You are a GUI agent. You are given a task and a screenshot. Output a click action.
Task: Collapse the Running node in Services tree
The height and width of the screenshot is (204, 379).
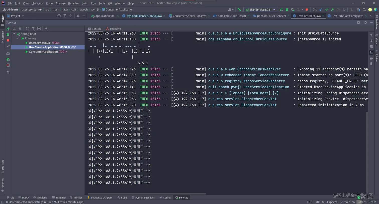pyautogui.click(x=18, y=38)
